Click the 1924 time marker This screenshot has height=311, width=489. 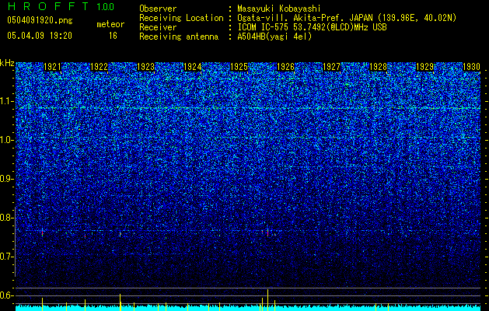(193, 67)
